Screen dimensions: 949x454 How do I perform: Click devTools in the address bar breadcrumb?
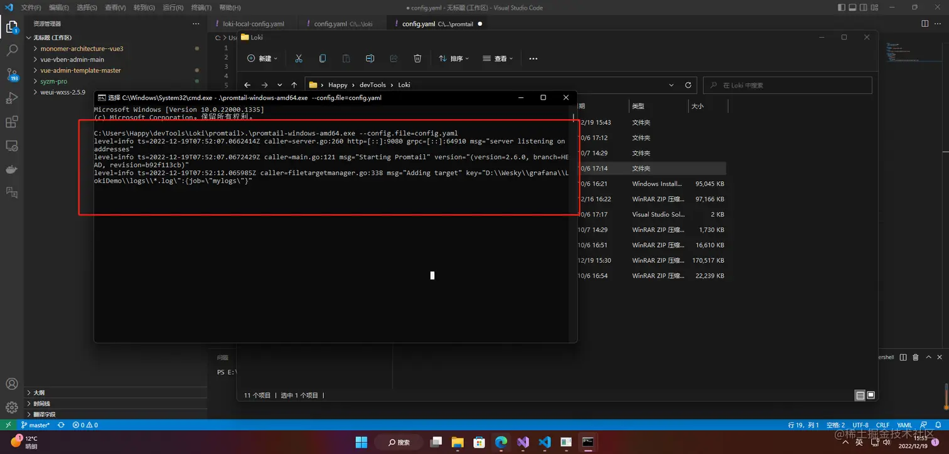373,85
